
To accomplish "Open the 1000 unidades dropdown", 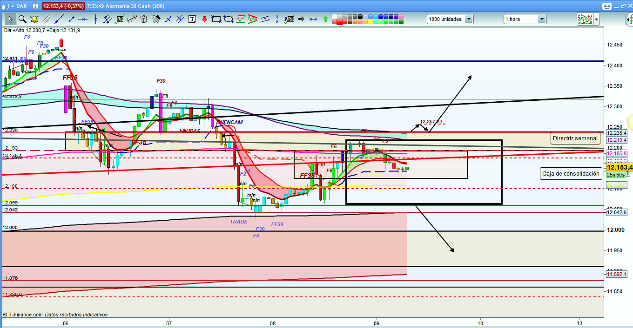I will [x=468, y=19].
